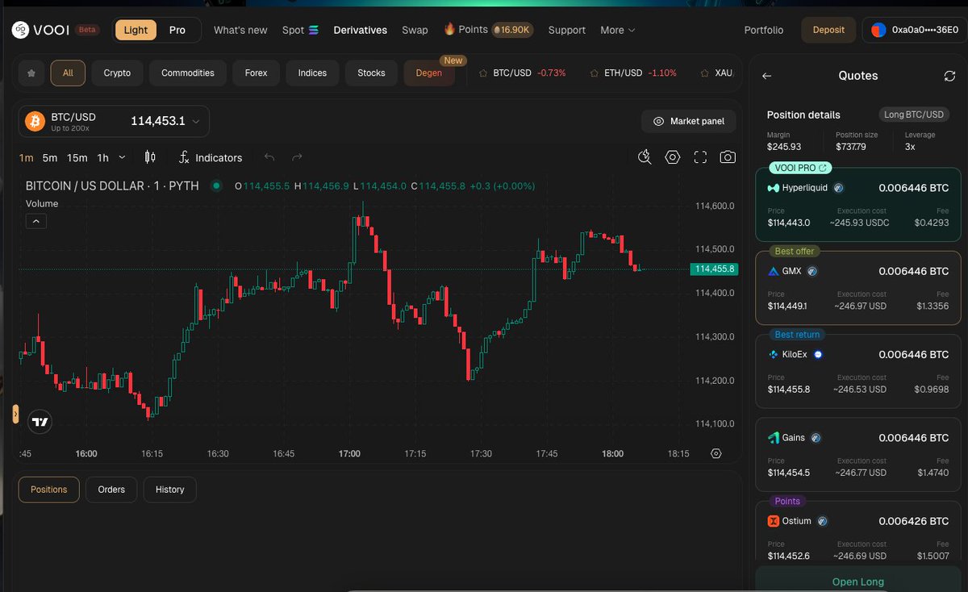This screenshot has height=592, width=968.
Task: Open chart settings hexagon icon
Action: tap(673, 157)
